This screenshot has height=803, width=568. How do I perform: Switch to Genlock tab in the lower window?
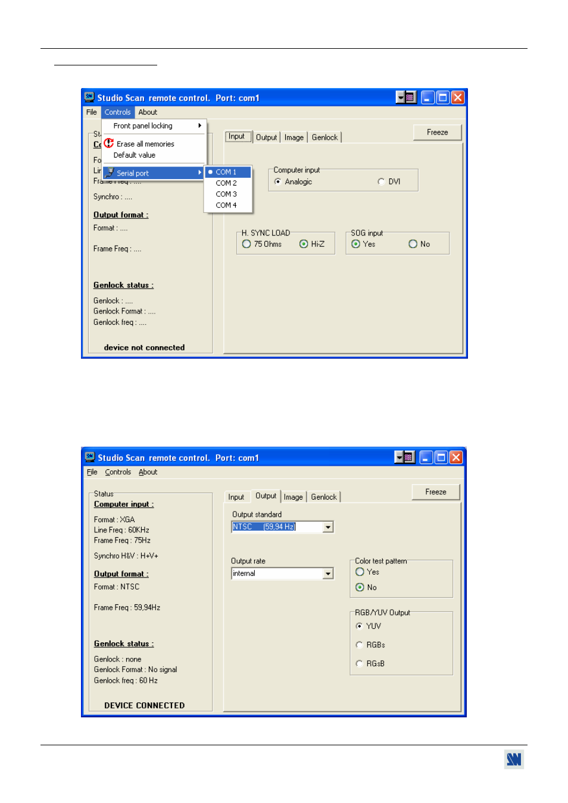point(324,497)
